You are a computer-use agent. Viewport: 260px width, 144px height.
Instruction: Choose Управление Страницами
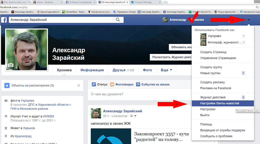[218, 58]
